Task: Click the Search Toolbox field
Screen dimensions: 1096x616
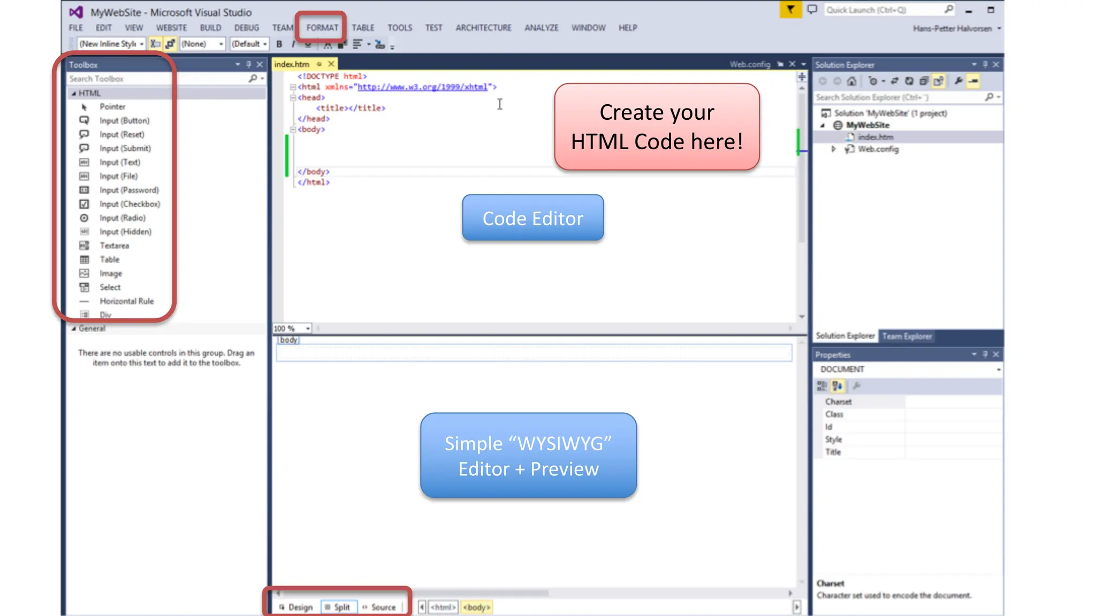Action: pyautogui.click(x=166, y=79)
